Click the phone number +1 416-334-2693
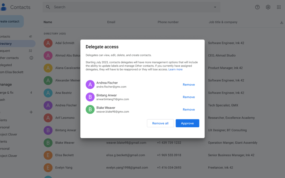The width and height of the screenshot is (285, 178). click(x=169, y=167)
